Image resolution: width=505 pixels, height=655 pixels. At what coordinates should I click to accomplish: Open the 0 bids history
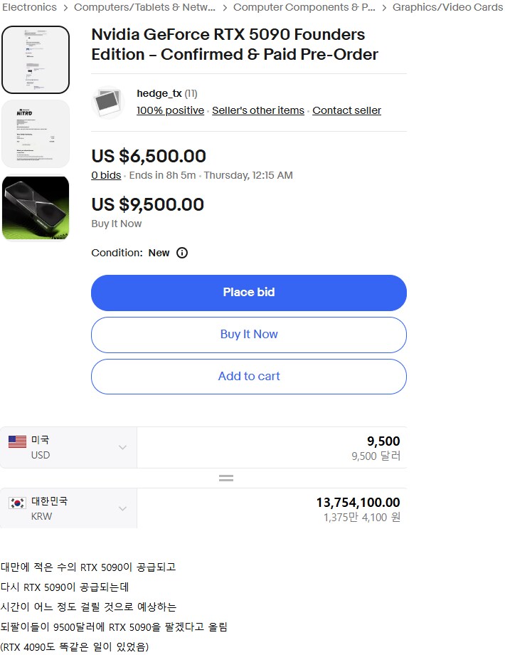pyautogui.click(x=106, y=175)
